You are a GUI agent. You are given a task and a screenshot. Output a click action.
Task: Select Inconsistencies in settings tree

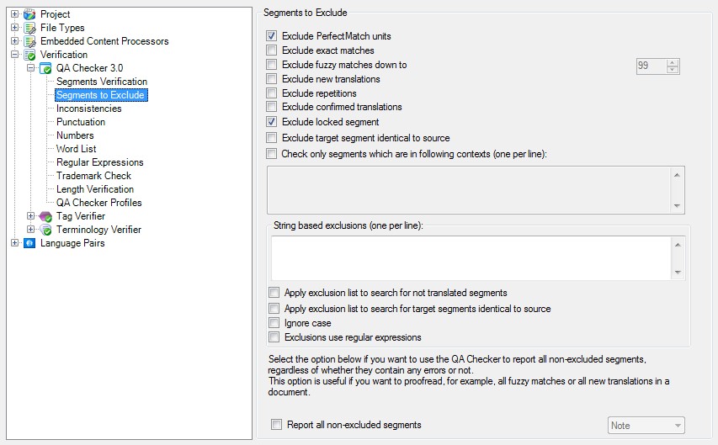tap(88, 109)
